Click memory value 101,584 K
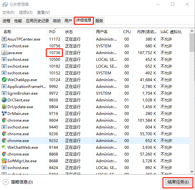This screenshot has height=190, width=195. [147, 120]
